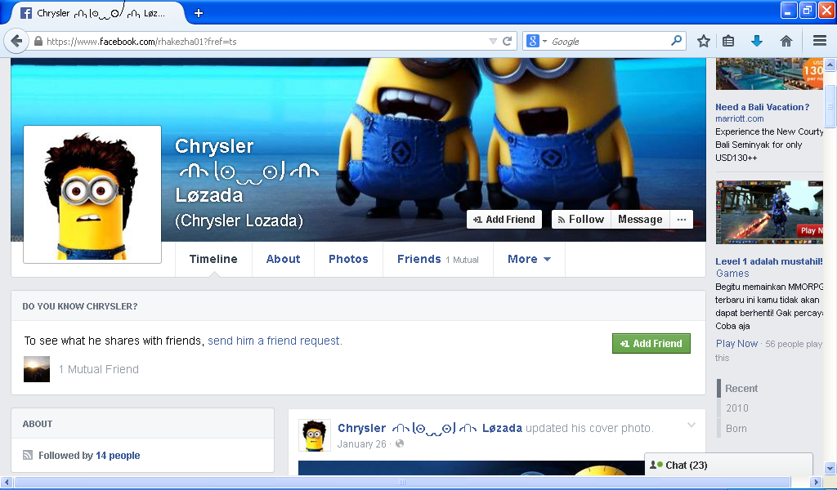Click the post author's small minion avatar

[315, 435]
